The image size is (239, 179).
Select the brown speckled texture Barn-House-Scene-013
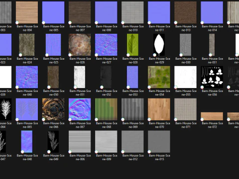[x=186, y=12]
